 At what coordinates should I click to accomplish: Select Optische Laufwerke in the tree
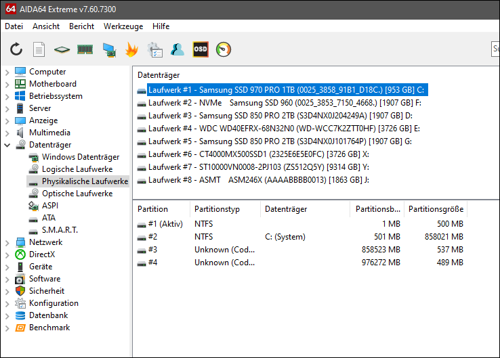[77, 194]
